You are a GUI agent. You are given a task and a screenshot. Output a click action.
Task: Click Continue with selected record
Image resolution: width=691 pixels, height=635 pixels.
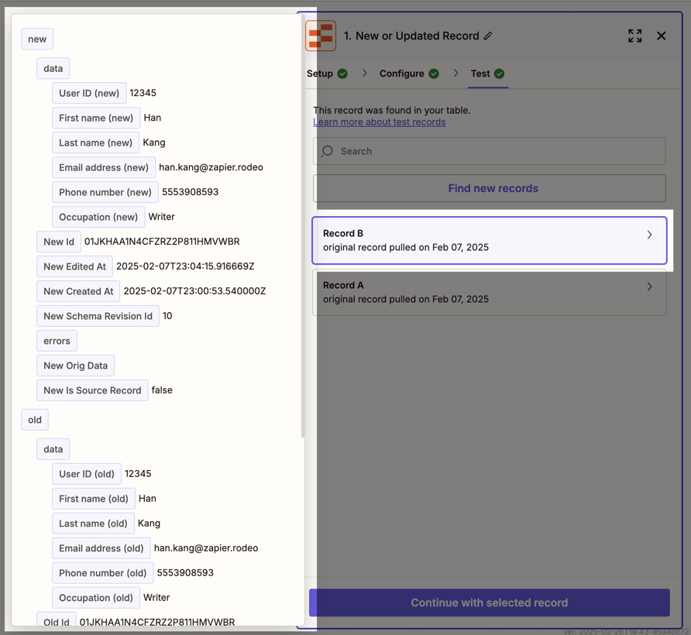(x=489, y=602)
